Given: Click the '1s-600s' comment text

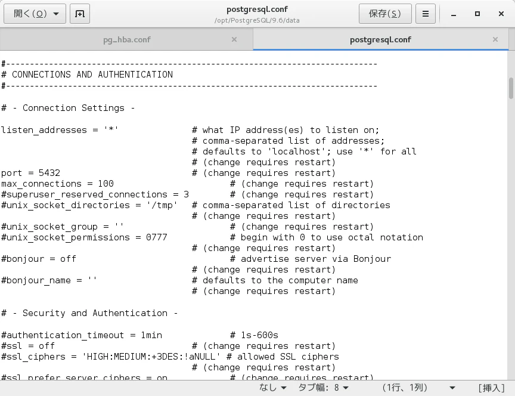Looking at the screenshot, I should click(x=254, y=335).
